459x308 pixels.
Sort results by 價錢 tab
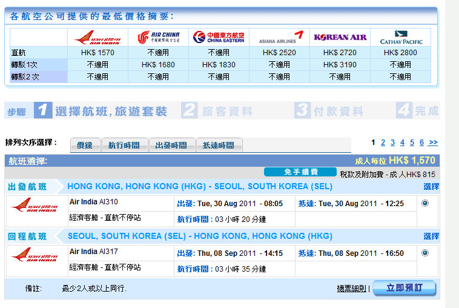pyautogui.click(x=85, y=146)
